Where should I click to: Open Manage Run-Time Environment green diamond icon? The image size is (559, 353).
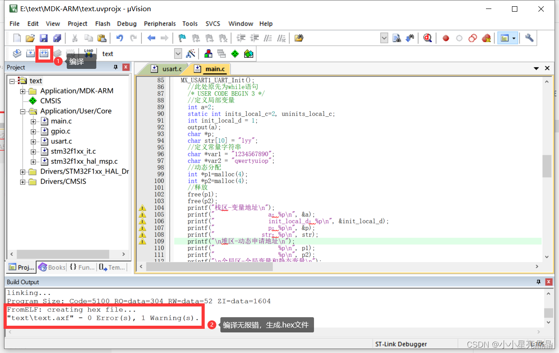click(235, 54)
